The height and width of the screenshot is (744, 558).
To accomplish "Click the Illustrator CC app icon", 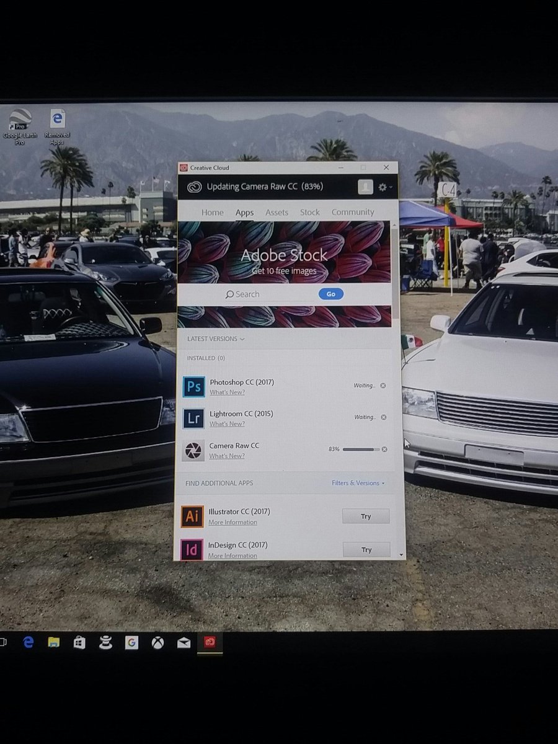I will click(x=192, y=516).
